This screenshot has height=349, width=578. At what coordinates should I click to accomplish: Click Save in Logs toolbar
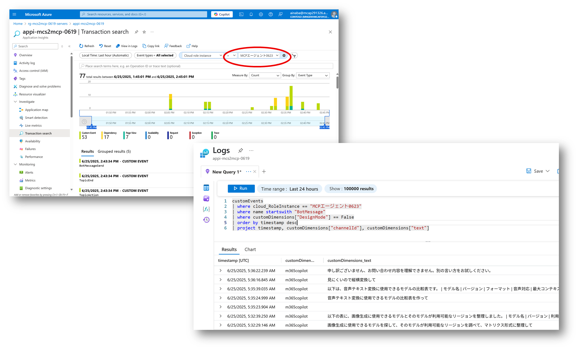tap(534, 171)
